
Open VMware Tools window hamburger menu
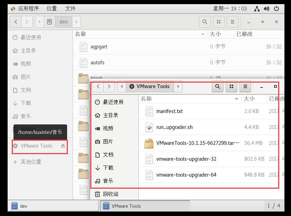tap(245, 86)
